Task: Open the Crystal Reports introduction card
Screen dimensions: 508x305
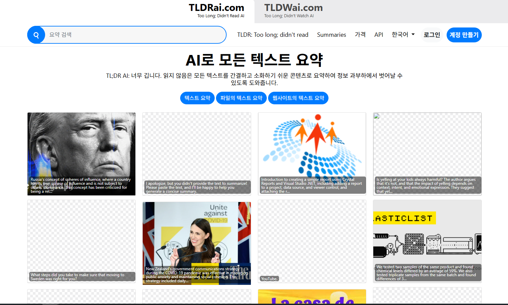Action: 312,154
